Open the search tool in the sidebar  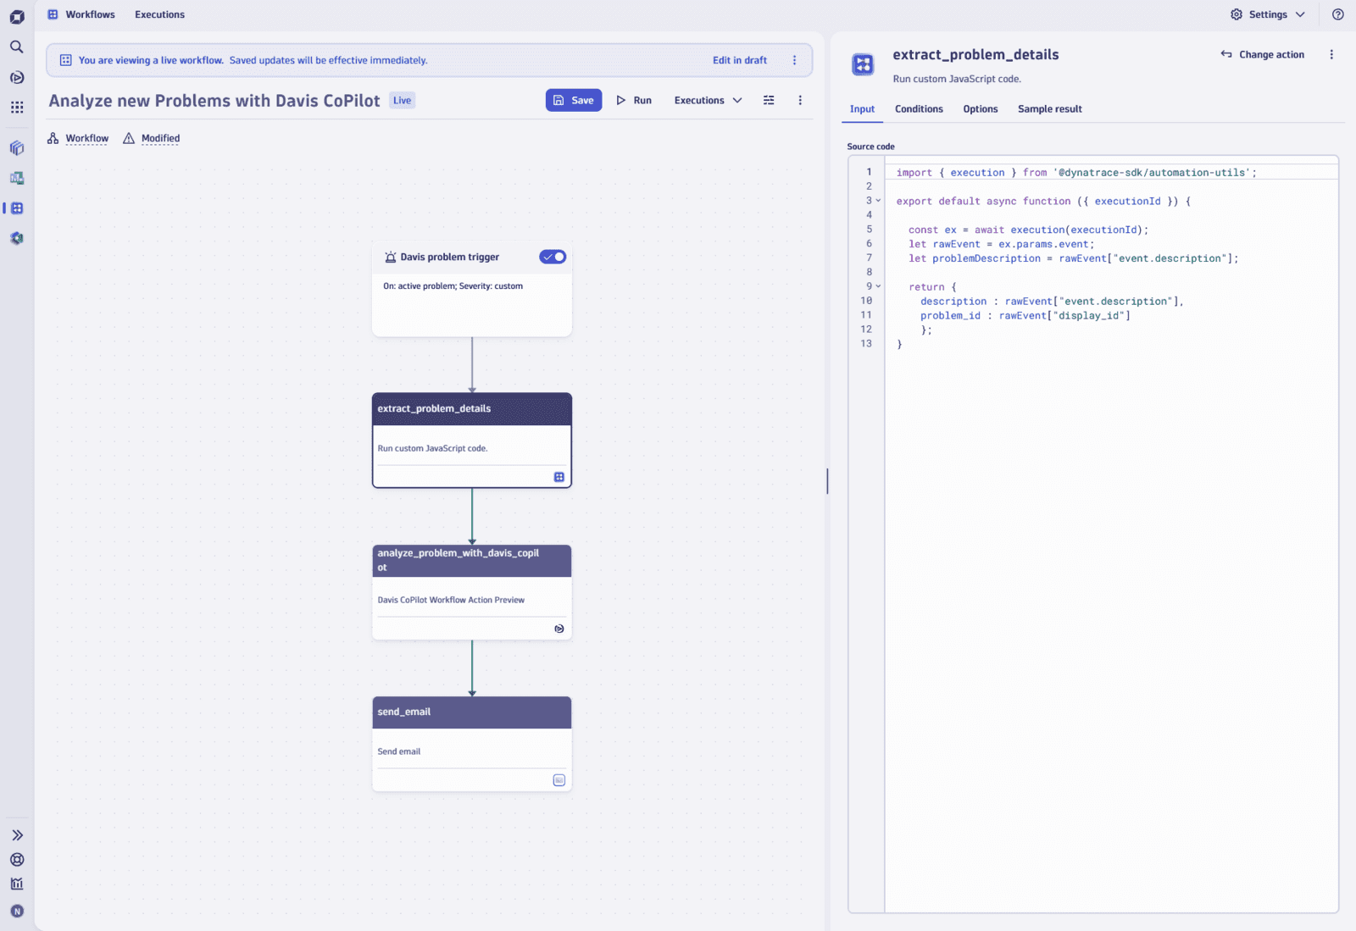[17, 47]
